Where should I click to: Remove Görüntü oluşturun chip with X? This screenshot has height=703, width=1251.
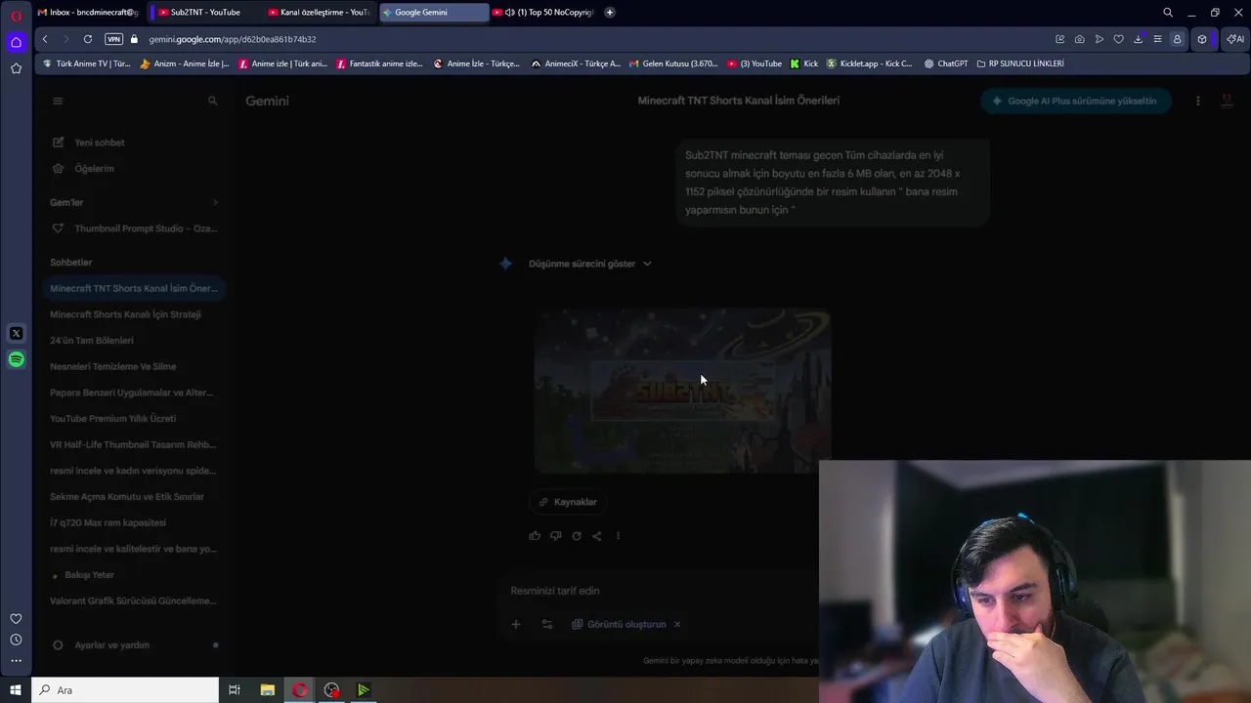click(x=676, y=624)
